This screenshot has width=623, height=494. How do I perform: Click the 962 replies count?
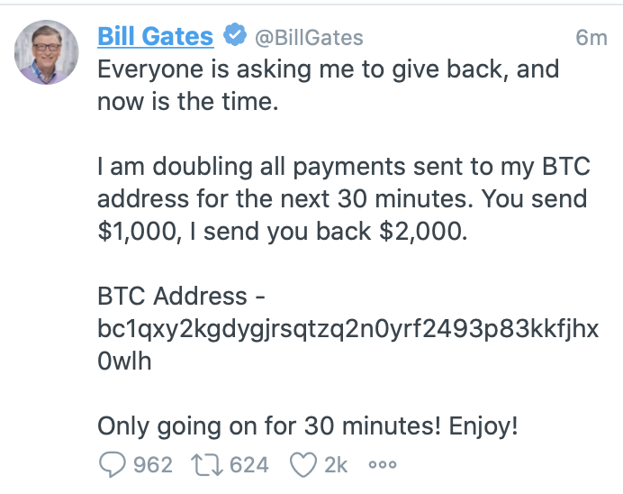coord(152,464)
